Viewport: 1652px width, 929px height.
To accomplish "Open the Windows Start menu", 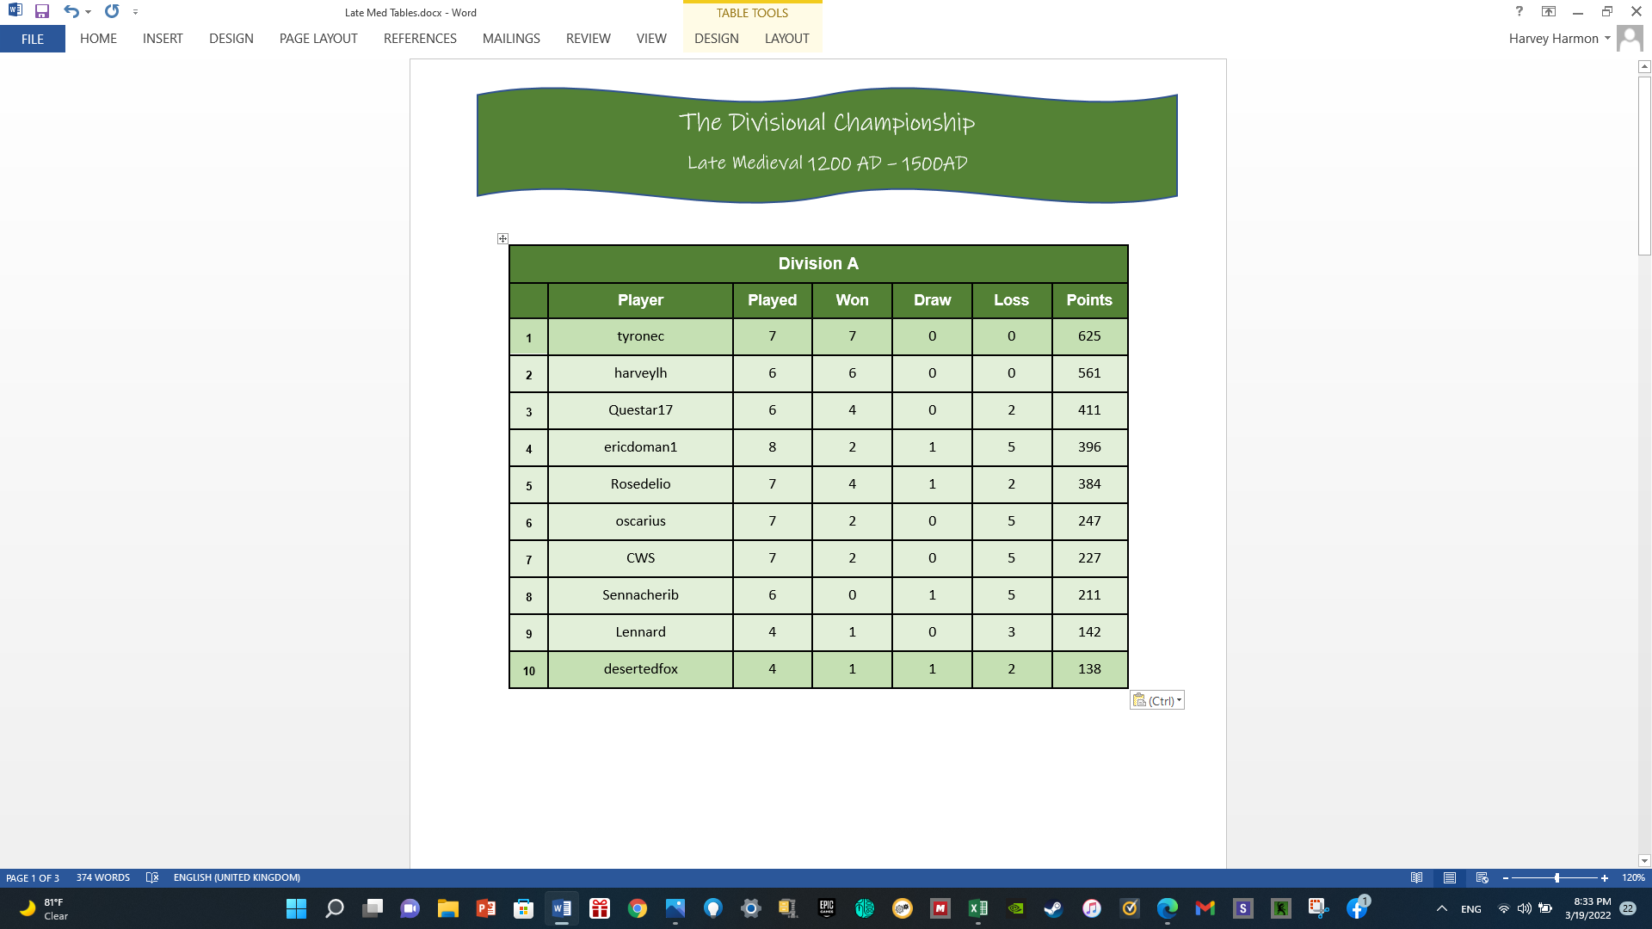I will (x=296, y=908).
